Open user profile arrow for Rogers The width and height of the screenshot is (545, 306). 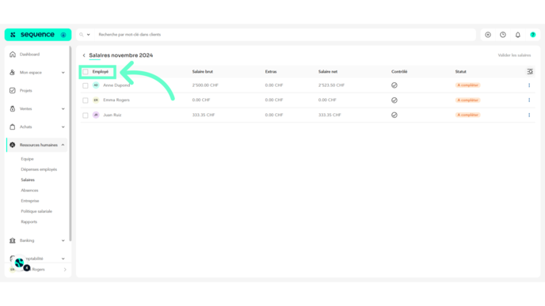coord(65,270)
